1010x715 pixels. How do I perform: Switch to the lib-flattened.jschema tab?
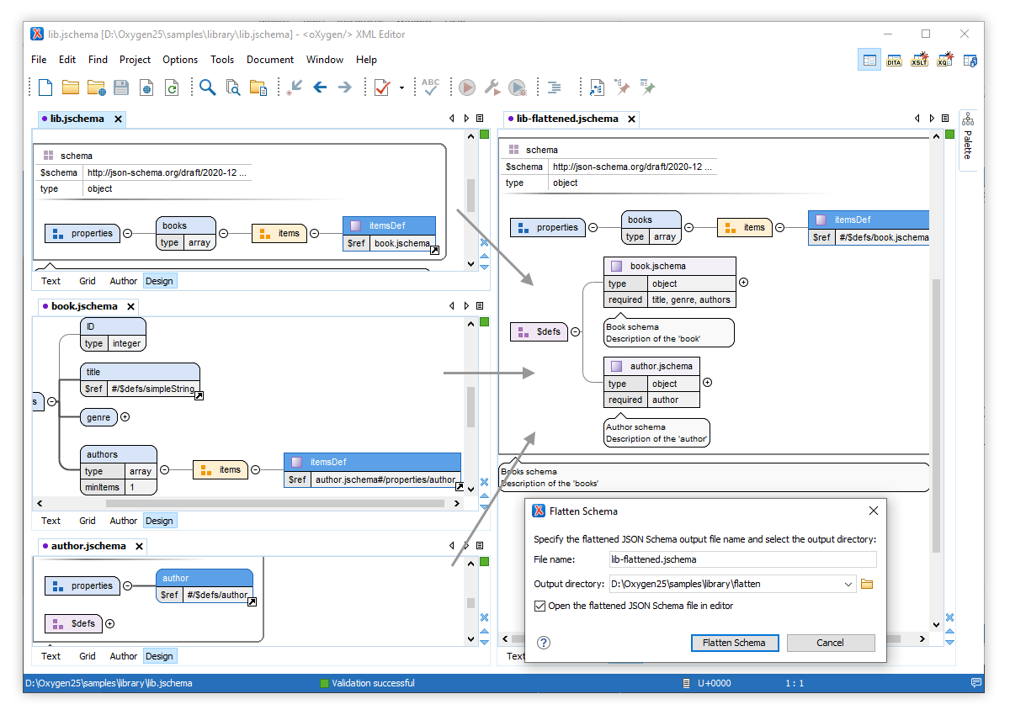point(567,119)
